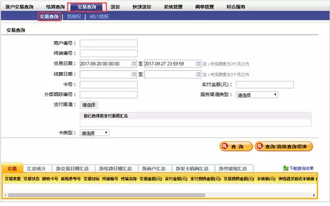The width and height of the screenshot is (330, 206).
Task: Open the 快捷退货 menu
Action: click(142, 7)
